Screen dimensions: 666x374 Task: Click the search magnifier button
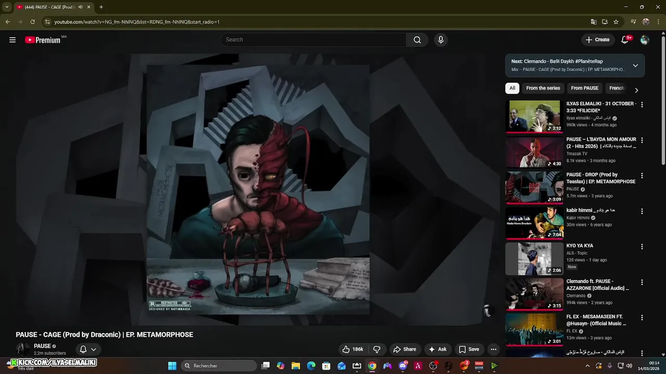point(417,40)
